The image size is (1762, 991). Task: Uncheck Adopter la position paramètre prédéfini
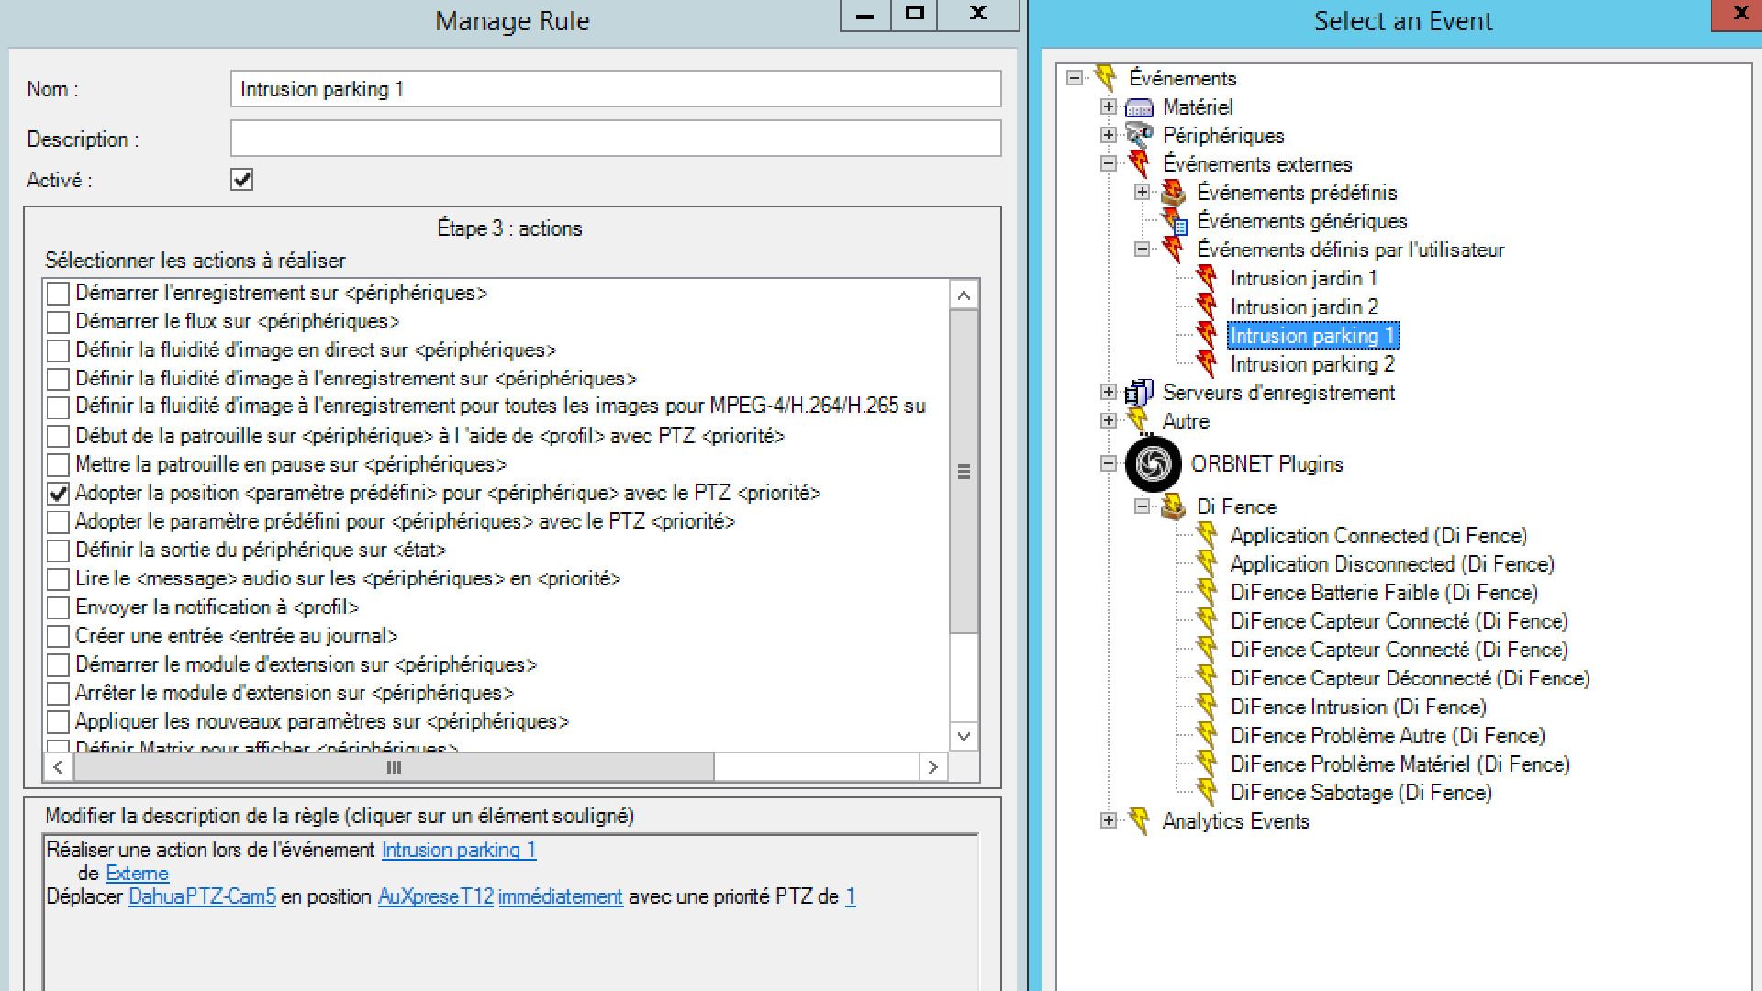[58, 494]
